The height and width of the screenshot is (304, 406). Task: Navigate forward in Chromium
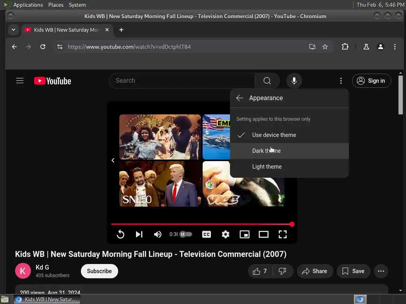click(29, 47)
